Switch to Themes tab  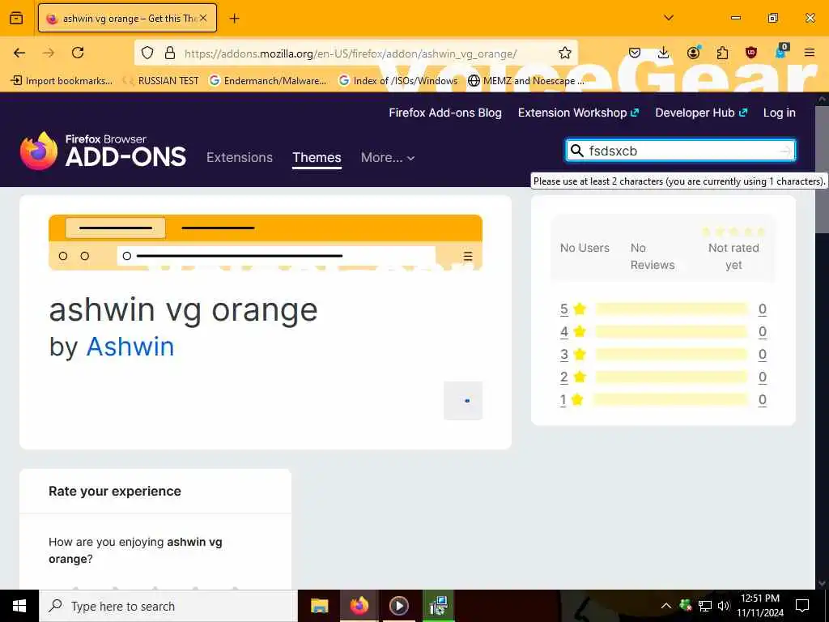(317, 157)
